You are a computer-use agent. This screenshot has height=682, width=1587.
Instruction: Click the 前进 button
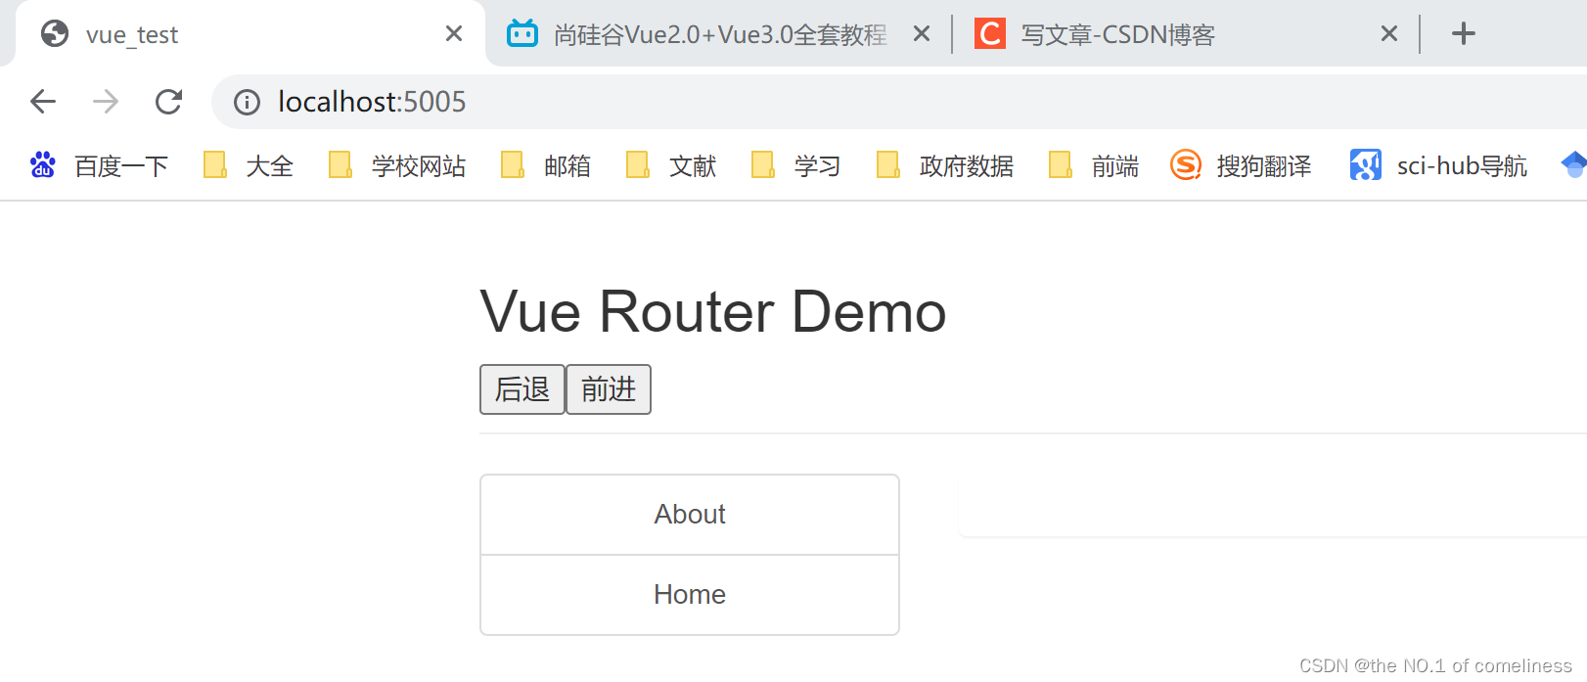[x=609, y=389]
